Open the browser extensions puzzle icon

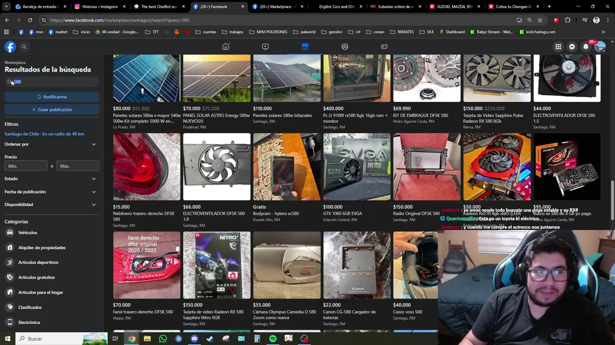tap(568, 20)
